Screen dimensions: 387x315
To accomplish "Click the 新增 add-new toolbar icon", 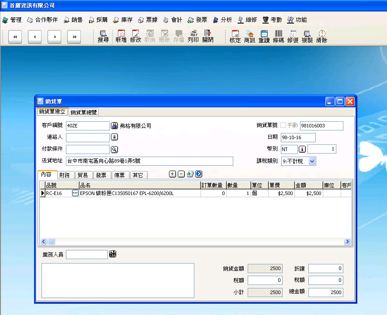I will 121,37.
